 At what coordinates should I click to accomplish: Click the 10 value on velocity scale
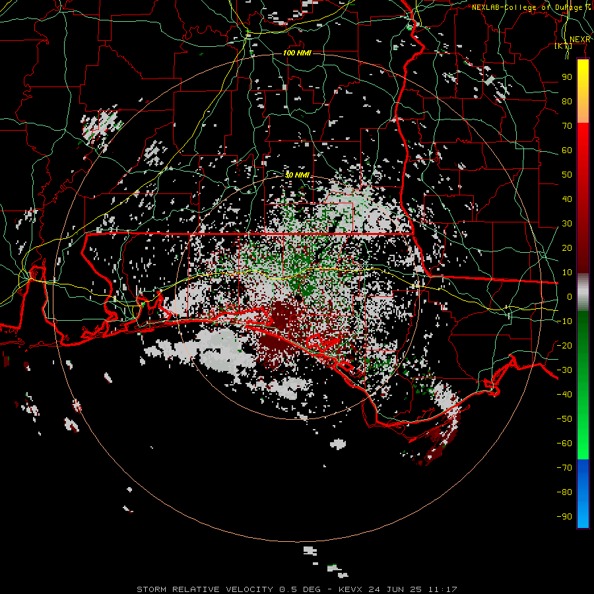(x=567, y=273)
